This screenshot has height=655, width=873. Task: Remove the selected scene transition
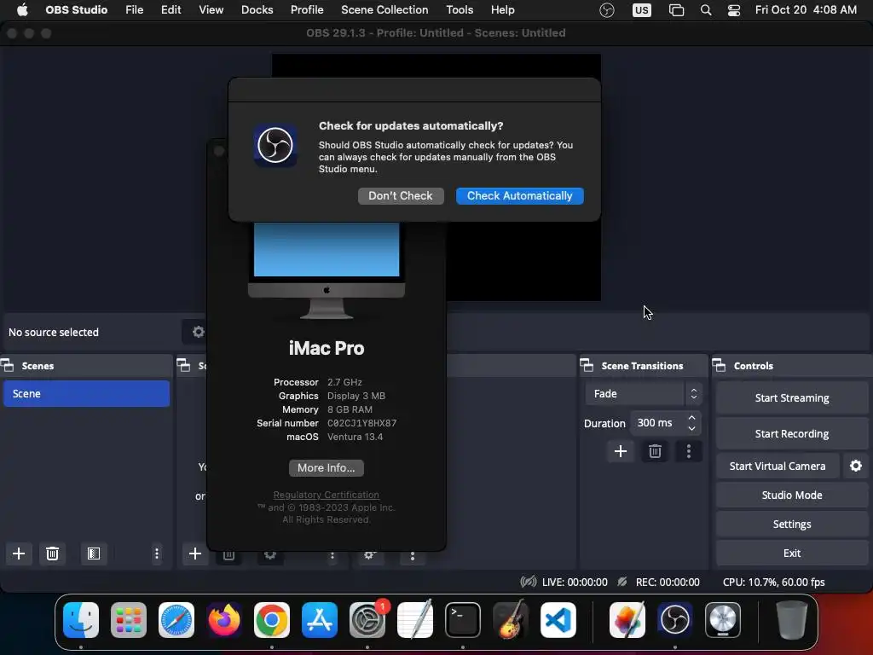pos(655,451)
